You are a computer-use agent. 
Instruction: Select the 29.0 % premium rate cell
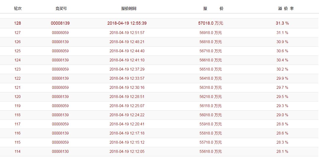click(x=282, y=115)
